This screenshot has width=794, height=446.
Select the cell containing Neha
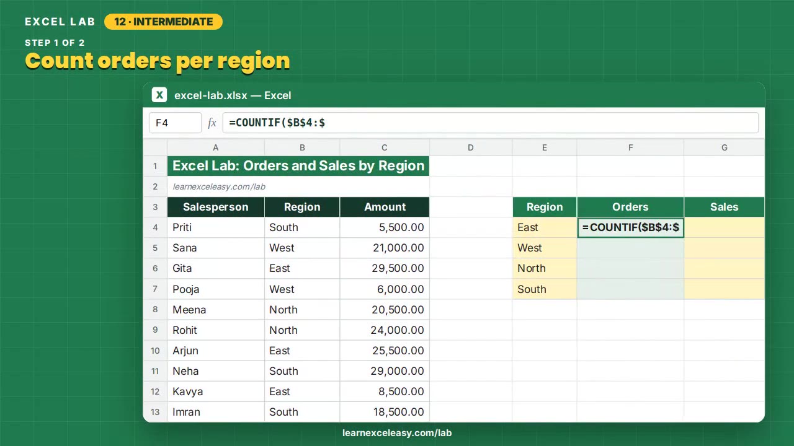click(216, 371)
